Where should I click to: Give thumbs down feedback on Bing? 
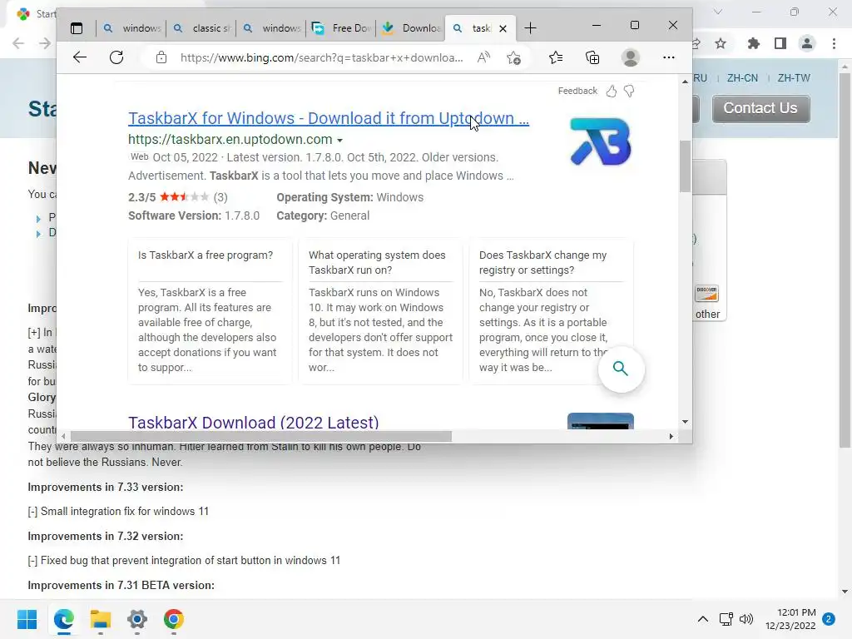pos(629,92)
